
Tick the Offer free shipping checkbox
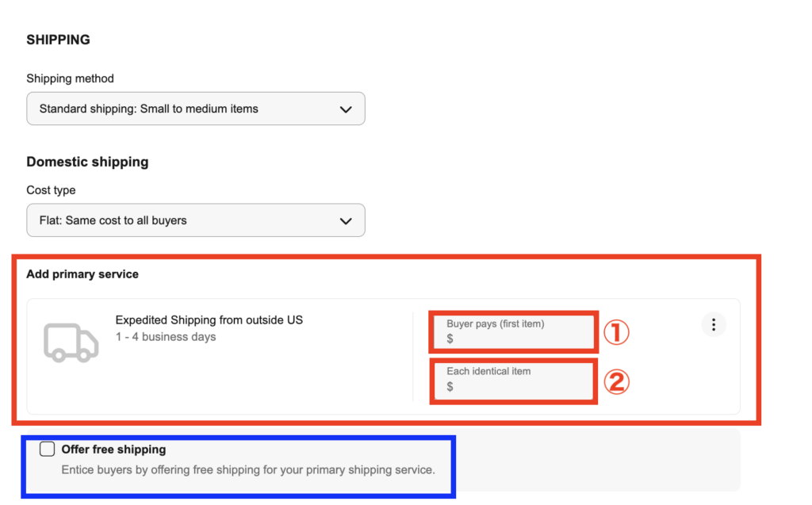coord(47,449)
